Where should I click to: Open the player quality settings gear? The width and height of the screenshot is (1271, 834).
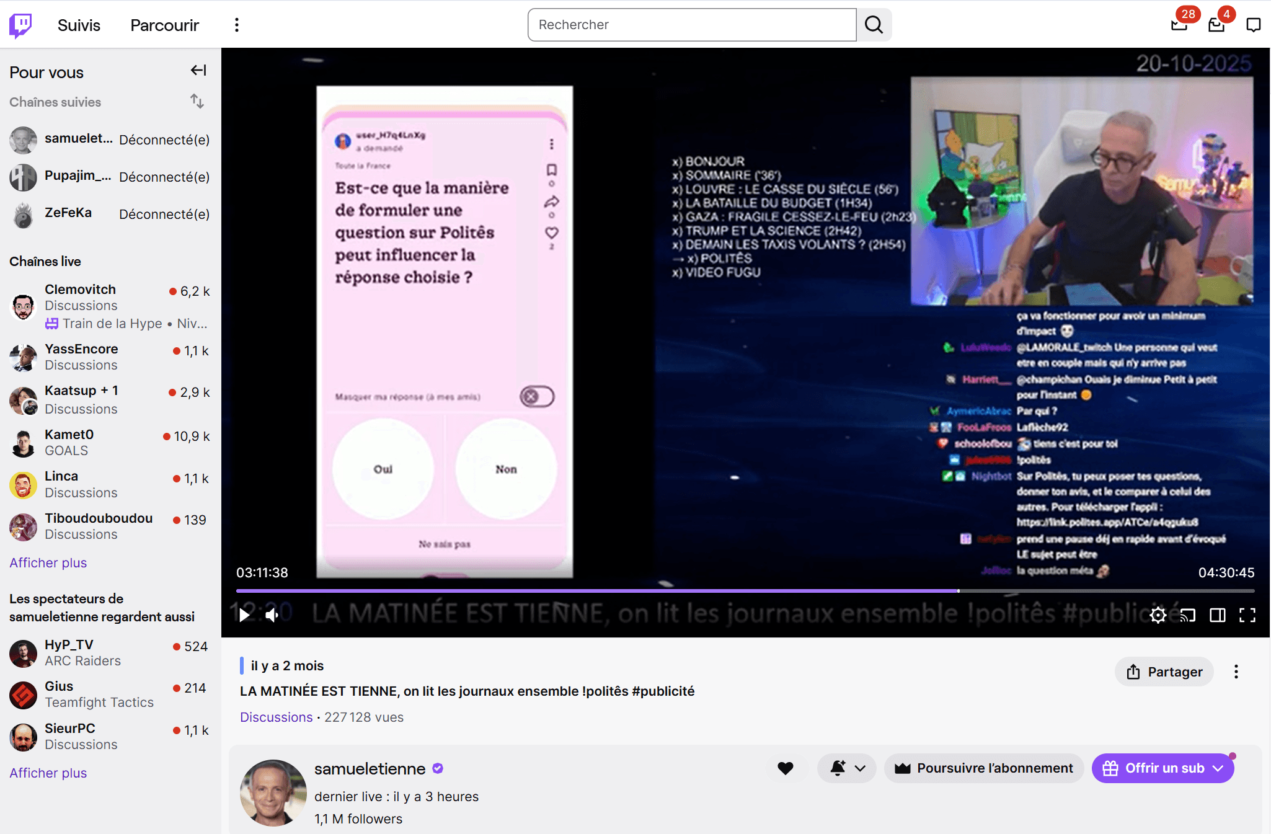point(1158,614)
